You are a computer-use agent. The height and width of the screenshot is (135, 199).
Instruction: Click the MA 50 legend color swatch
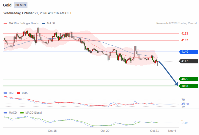pyautogui.click(x=44, y=23)
